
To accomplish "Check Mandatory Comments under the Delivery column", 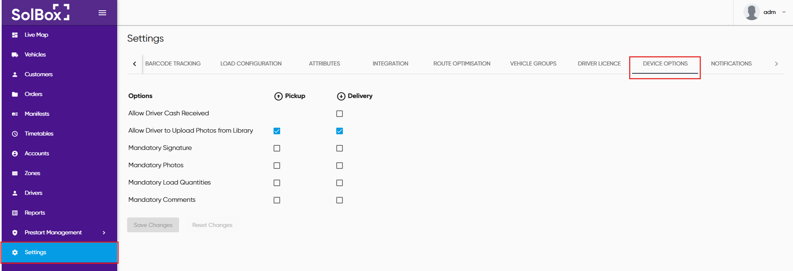I will [x=340, y=200].
